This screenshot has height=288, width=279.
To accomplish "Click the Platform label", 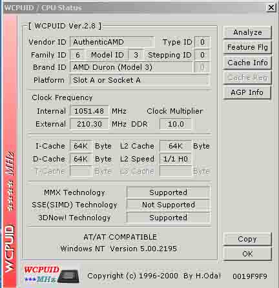I will (49, 80).
